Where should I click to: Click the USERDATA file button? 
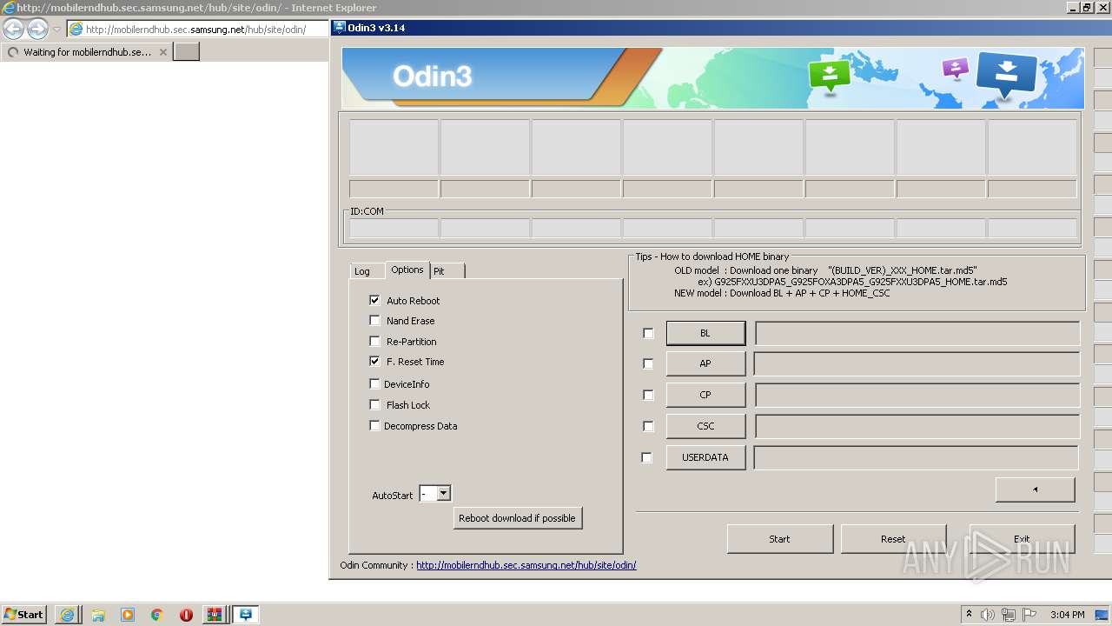point(705,457)
